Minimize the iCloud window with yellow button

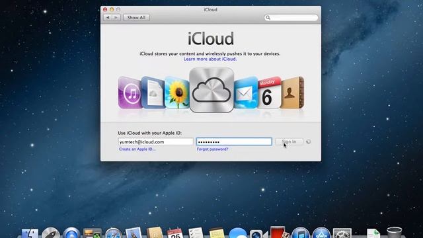(x=112, y=9)
